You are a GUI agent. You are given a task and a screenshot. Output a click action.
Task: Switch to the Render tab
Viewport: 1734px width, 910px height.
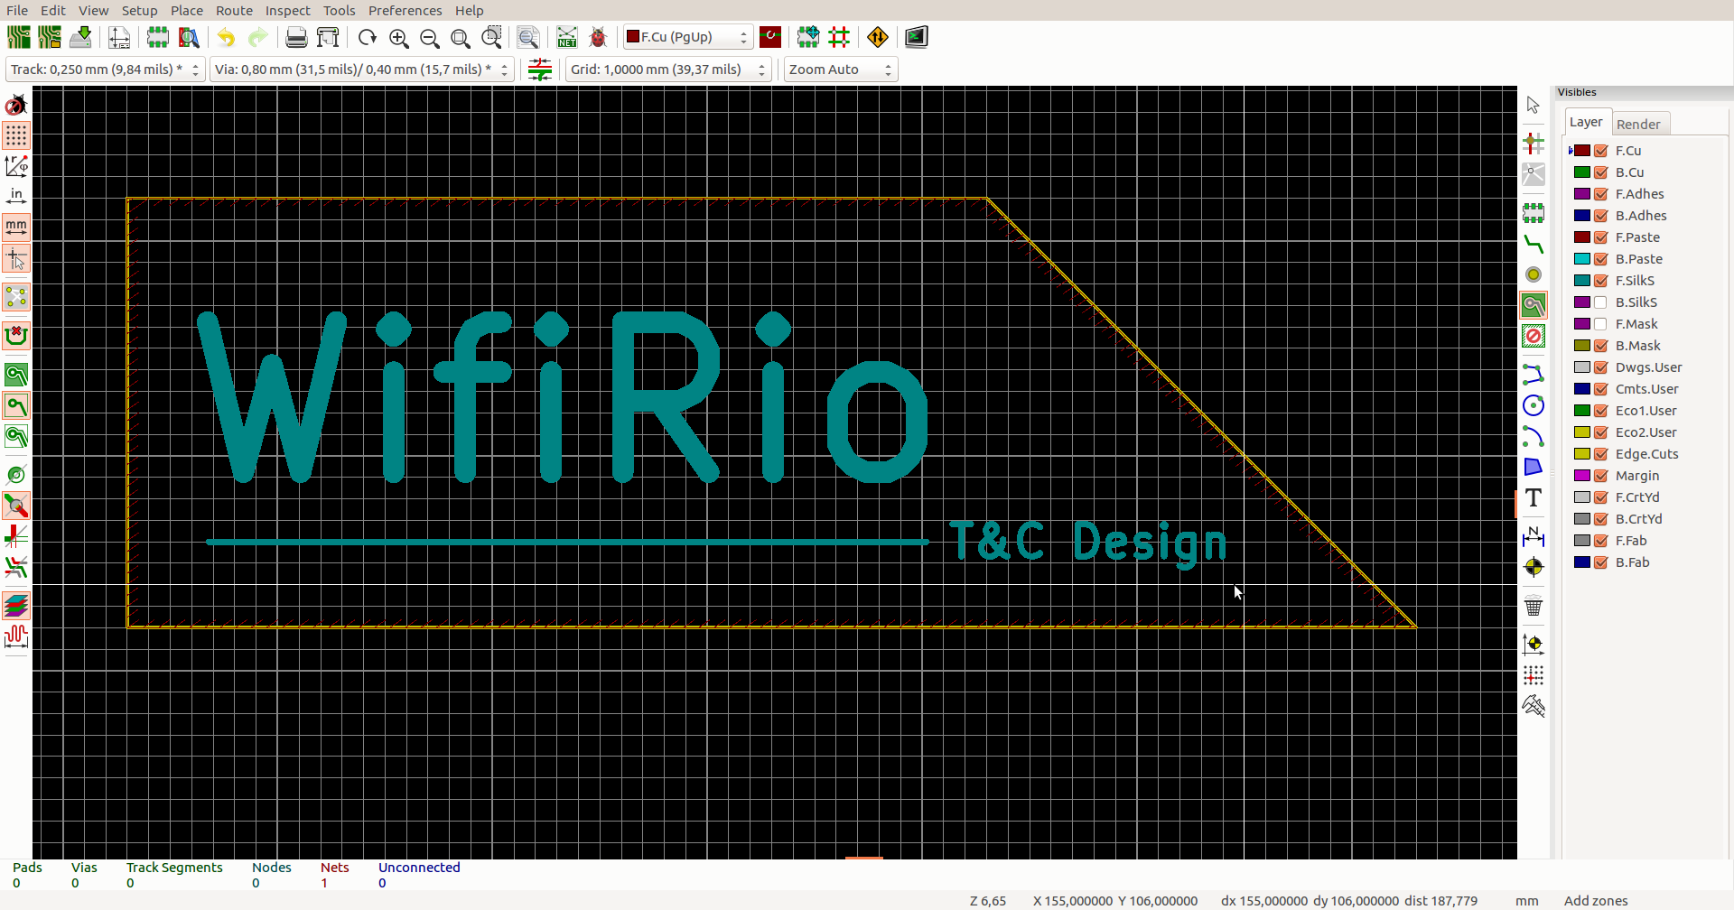coord(1638,124)
